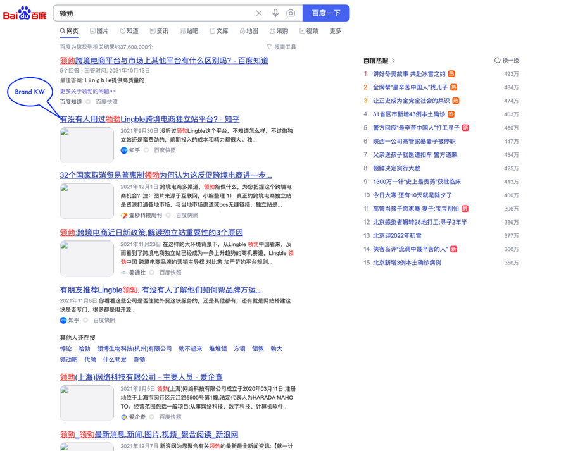Click the Baidu logo
Screen dimensions: 573x451
[25, 13]
